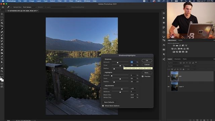Screen dimensions: 215x121
Task: Open the File menu
Action: coord(19,1)
